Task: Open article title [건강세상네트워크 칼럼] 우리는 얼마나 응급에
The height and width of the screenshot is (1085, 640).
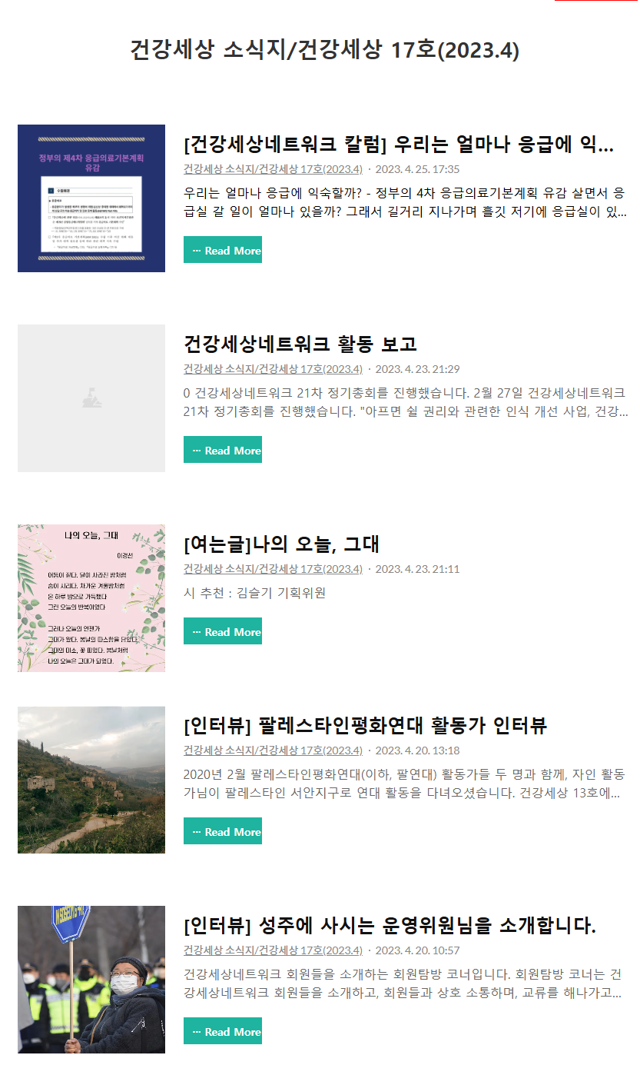Action: [x=399, y=144]
